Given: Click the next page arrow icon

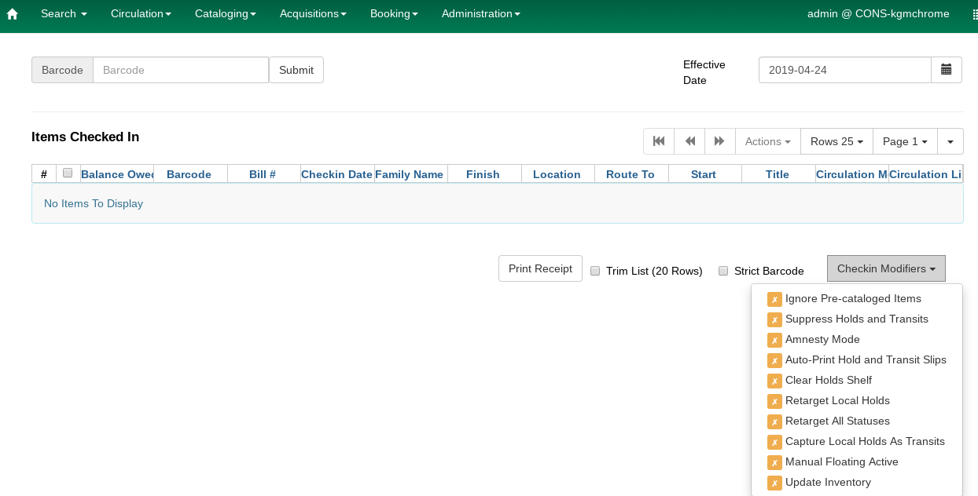Looking at the screenshot, I should coord(719,141).
